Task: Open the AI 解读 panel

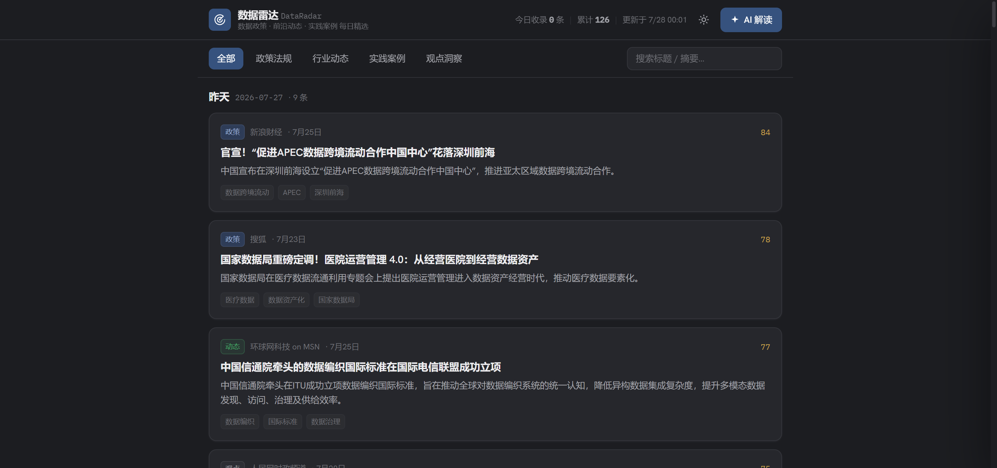Action: [x=751, y=20]
